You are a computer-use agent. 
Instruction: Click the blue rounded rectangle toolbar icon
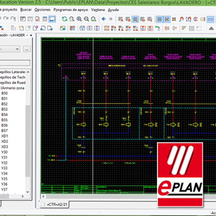coord(211,19)
